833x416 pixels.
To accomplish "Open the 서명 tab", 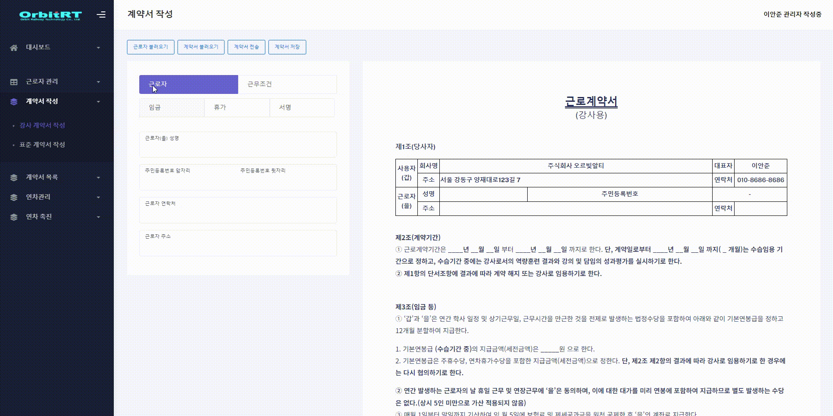I will pyautogui.click(x=302, y=108).
